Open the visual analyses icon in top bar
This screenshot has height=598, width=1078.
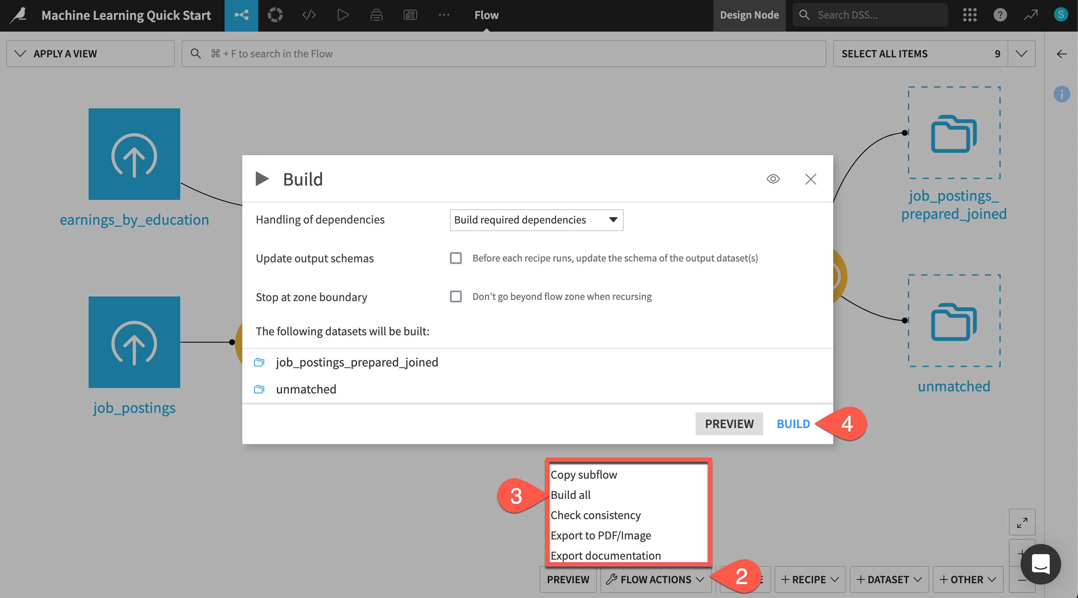coord(275,15)
